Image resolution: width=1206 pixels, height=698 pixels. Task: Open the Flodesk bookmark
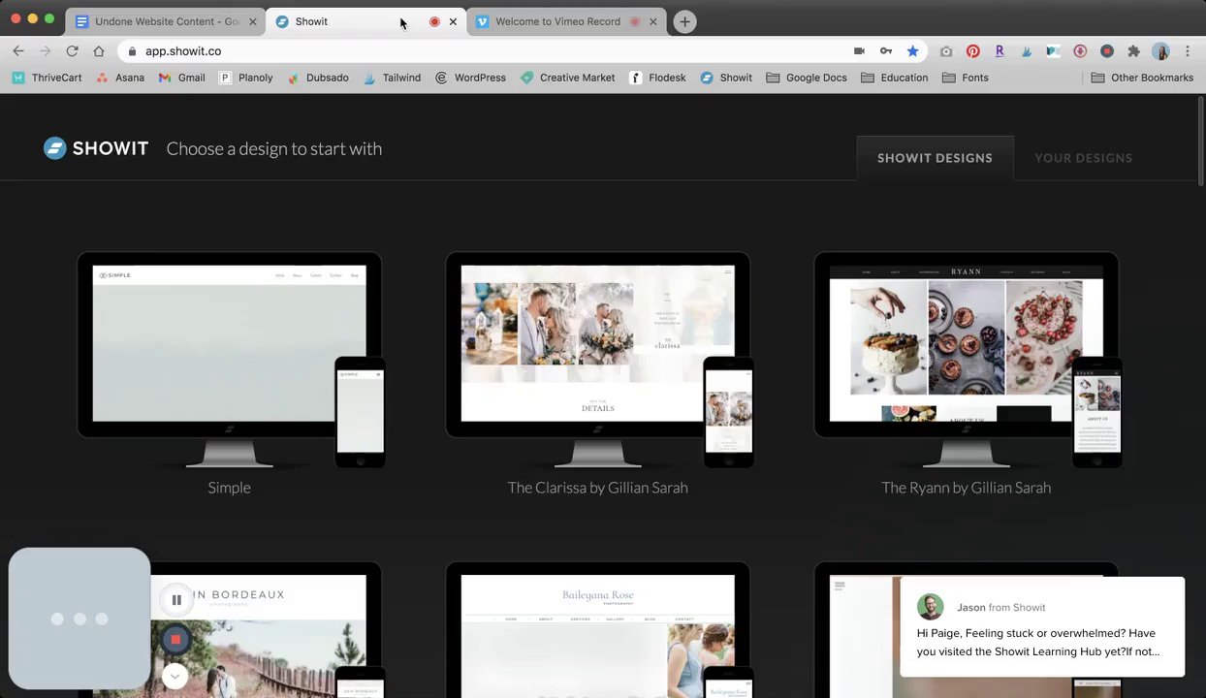coord(657,78)
